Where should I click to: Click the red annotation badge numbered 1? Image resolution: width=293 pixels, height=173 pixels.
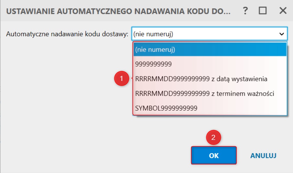(122, 79)
